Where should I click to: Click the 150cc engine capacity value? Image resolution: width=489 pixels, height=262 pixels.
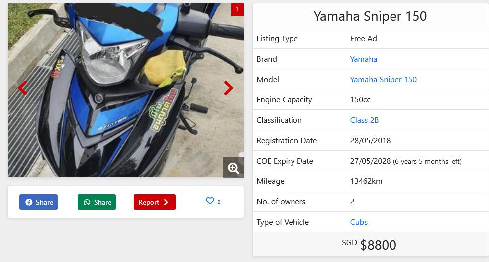point(360,99)
